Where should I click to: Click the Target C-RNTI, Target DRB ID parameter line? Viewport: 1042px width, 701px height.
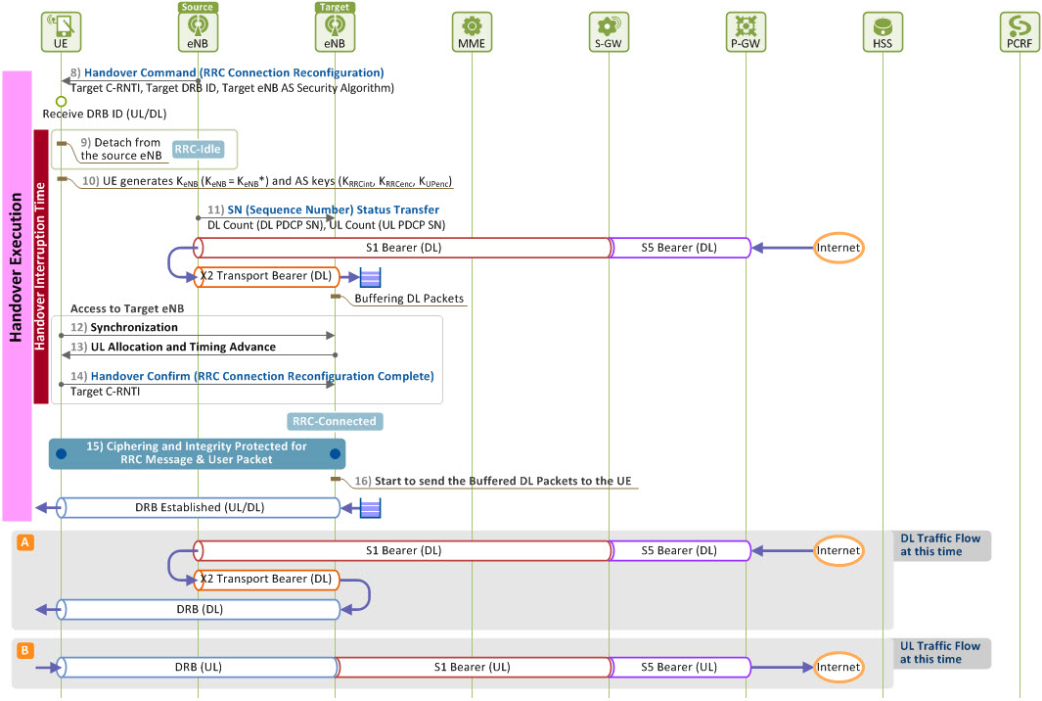[x=232, y=88]
